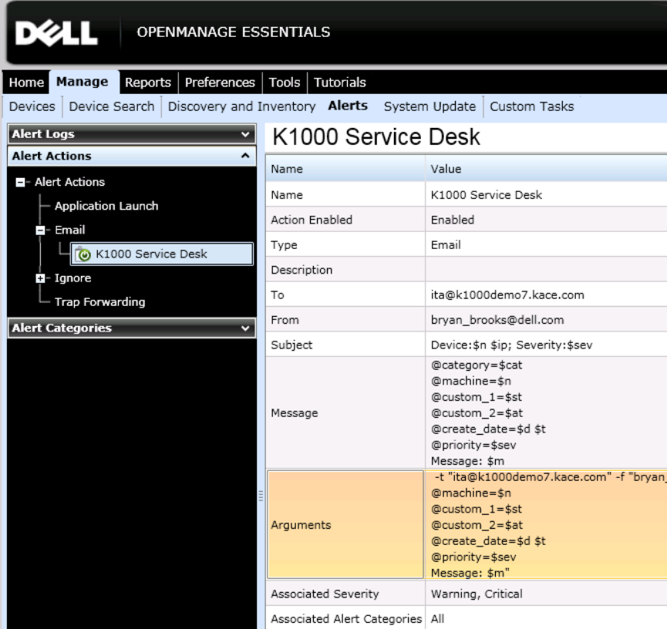Collapse the Email tree node
667x629 pixels.
(40, 230)
